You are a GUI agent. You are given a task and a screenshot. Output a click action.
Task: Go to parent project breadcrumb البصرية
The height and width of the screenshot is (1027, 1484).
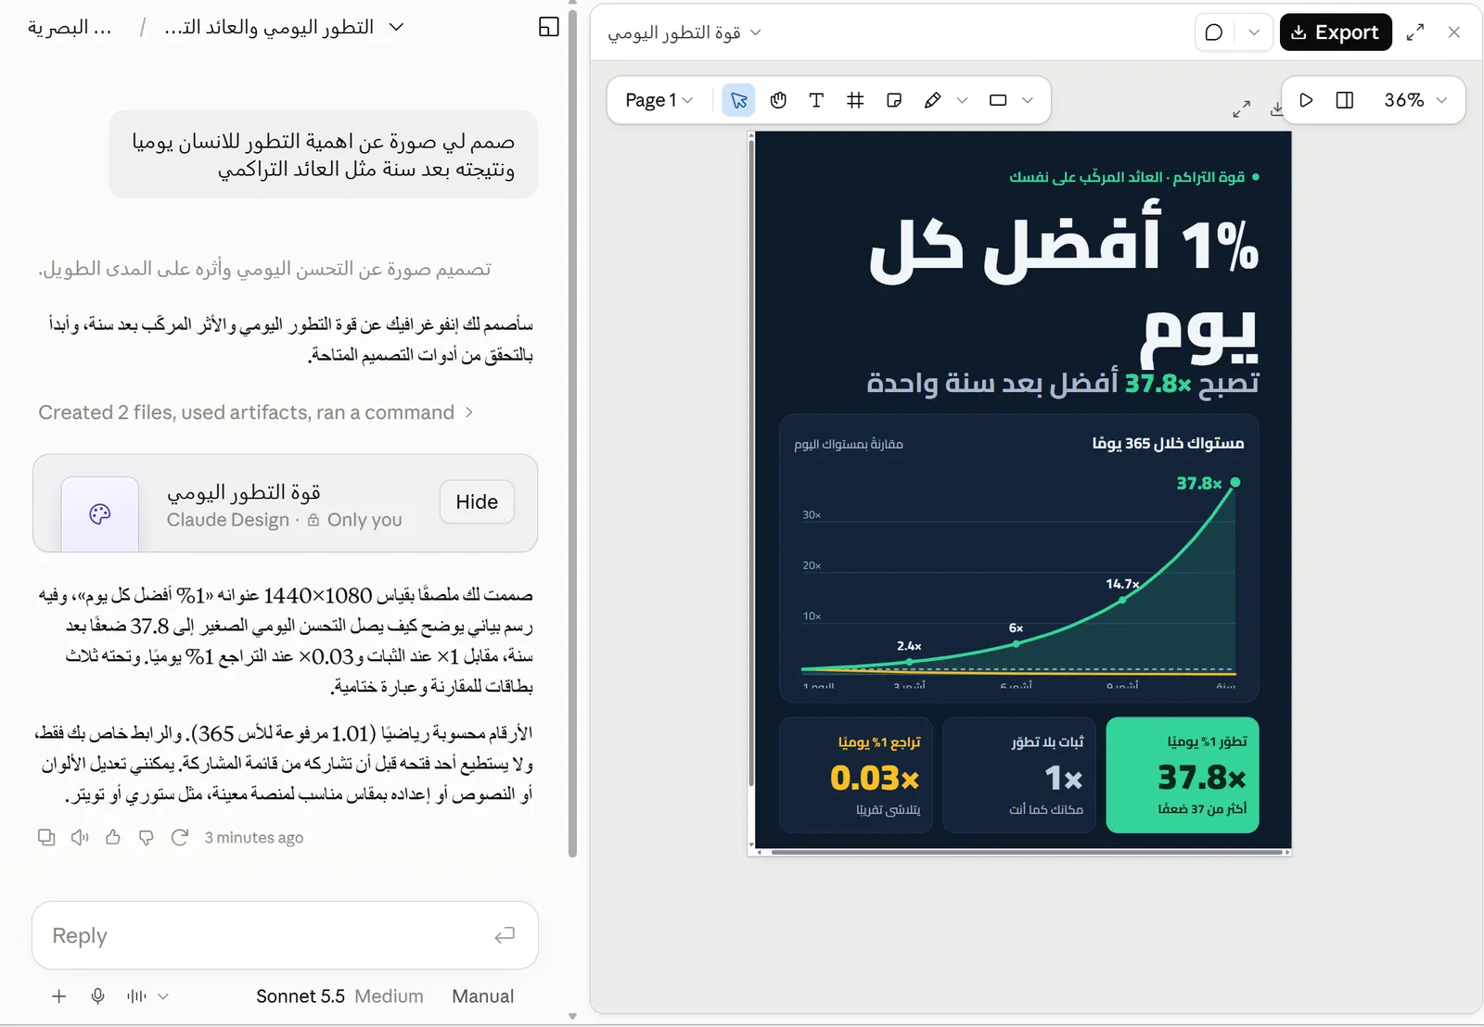pyautogui.click(x=70, y=27)
